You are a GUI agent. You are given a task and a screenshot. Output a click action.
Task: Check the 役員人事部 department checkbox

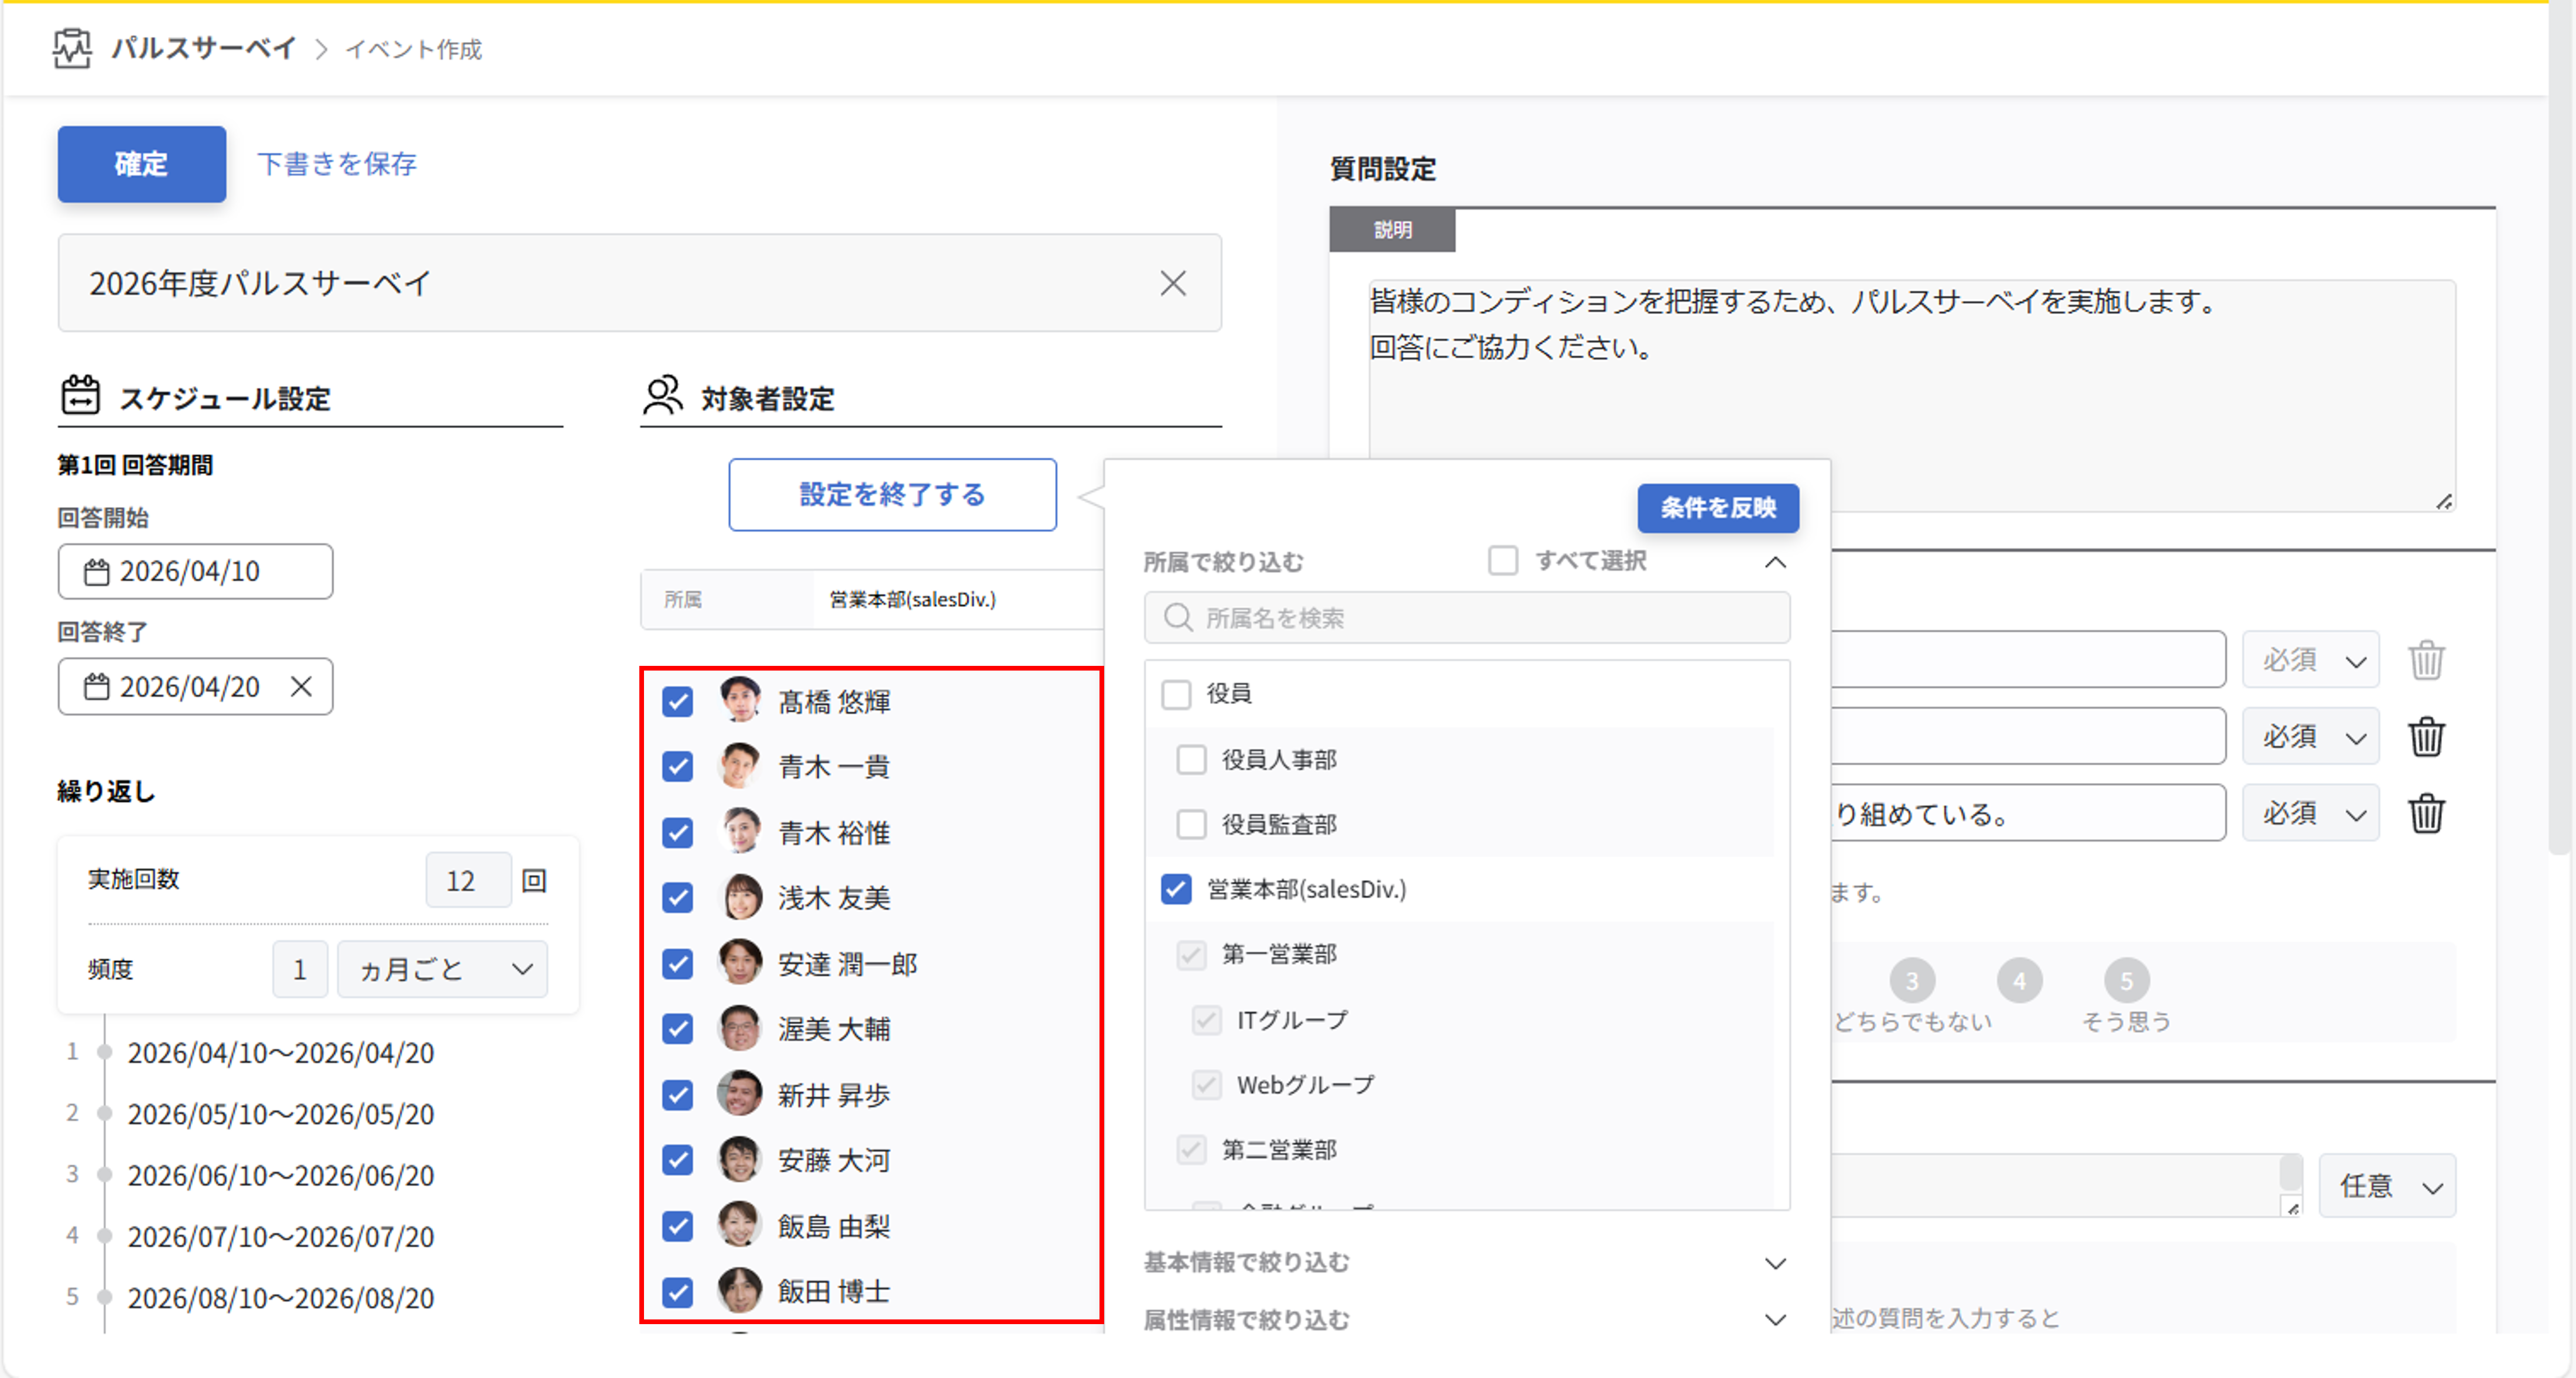(1191, 760)
